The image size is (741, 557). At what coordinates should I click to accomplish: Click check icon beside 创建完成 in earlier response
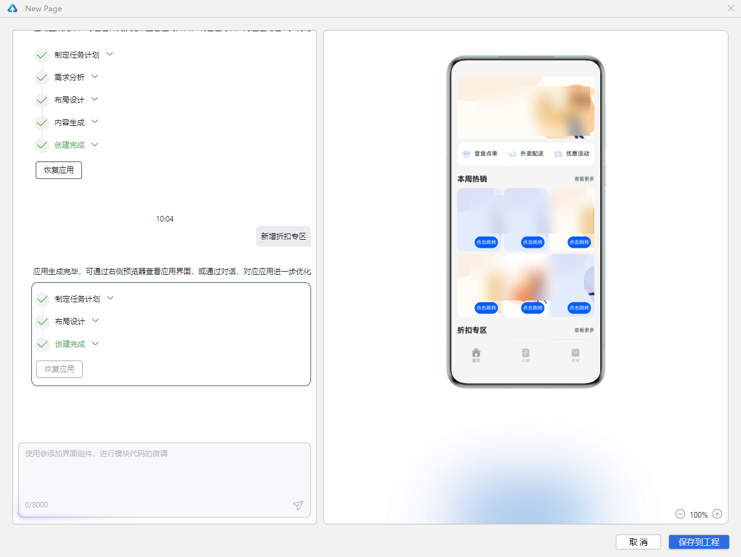pos(42,146)
